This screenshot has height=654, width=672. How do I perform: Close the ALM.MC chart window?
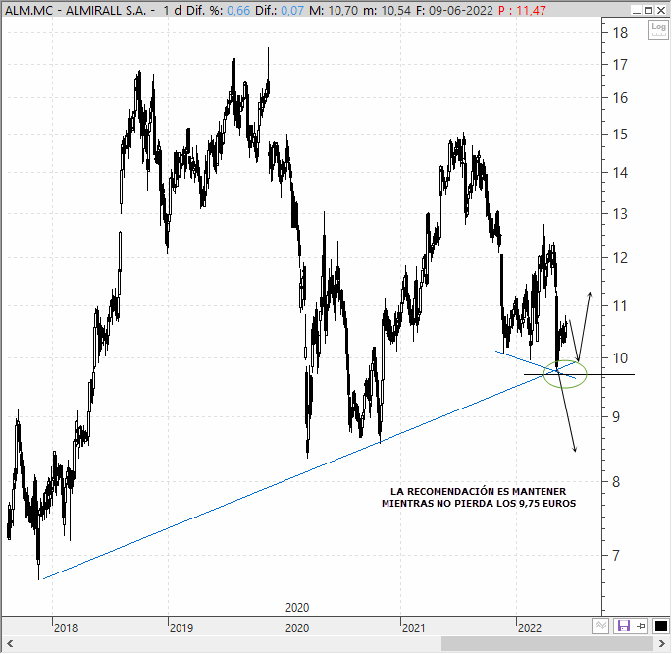click(x=661, y=10)
